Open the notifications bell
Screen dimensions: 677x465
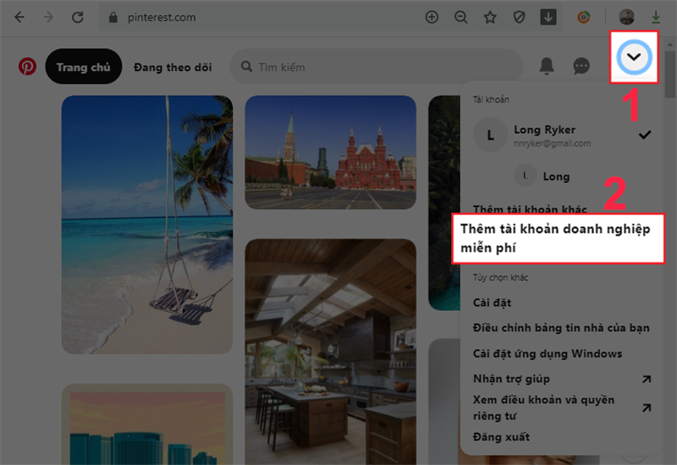coord(547,66)
